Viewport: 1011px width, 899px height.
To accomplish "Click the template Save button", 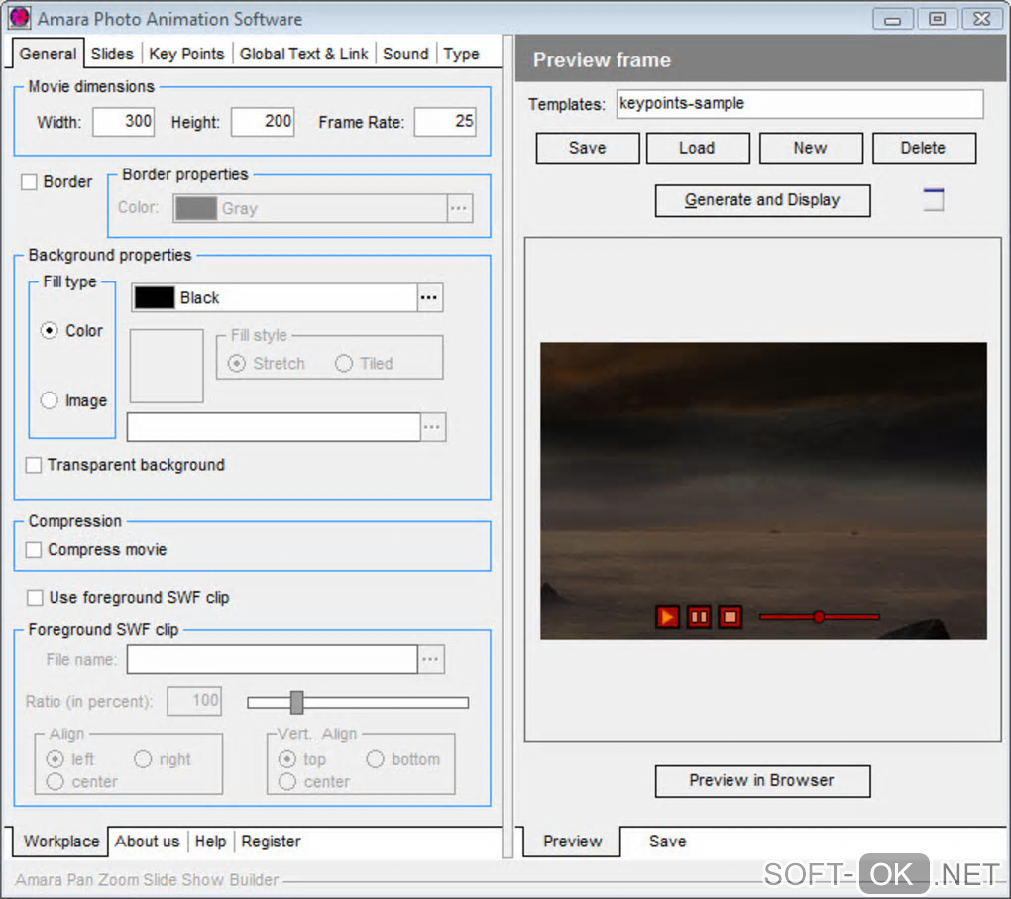I will click(x=588, y=148).
